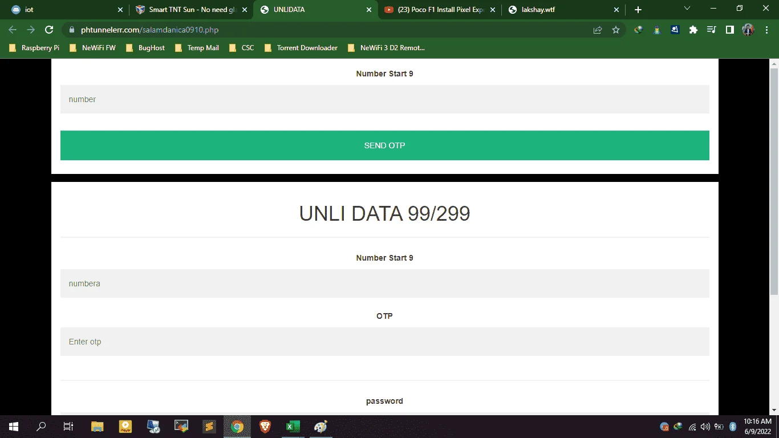Open the Internet Download Manager extension icon

coord(639,30)
